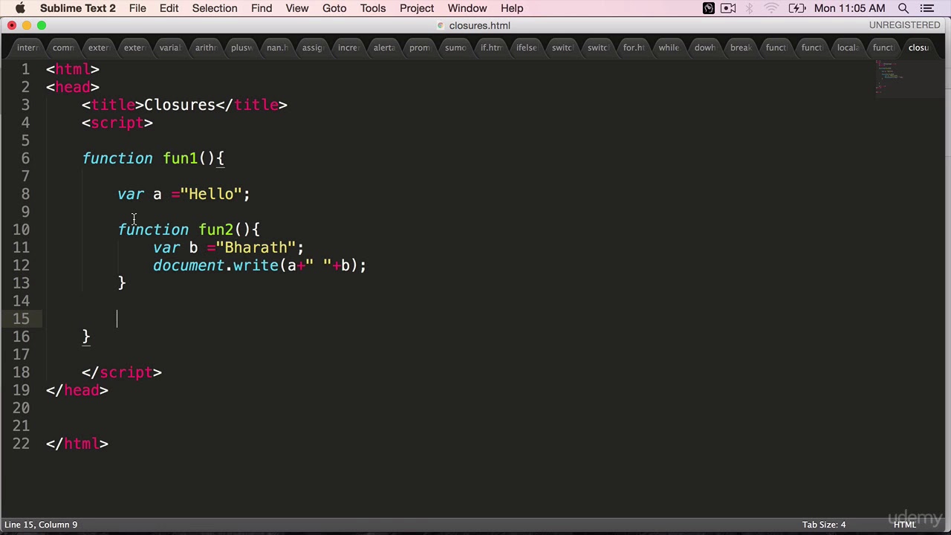Click the "Hello" string on line 8
Screen dimensions: 951x535
point(211,194)
